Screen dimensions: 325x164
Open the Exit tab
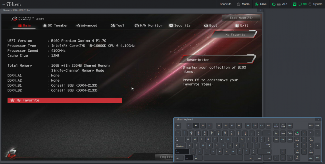pos(242,25)
